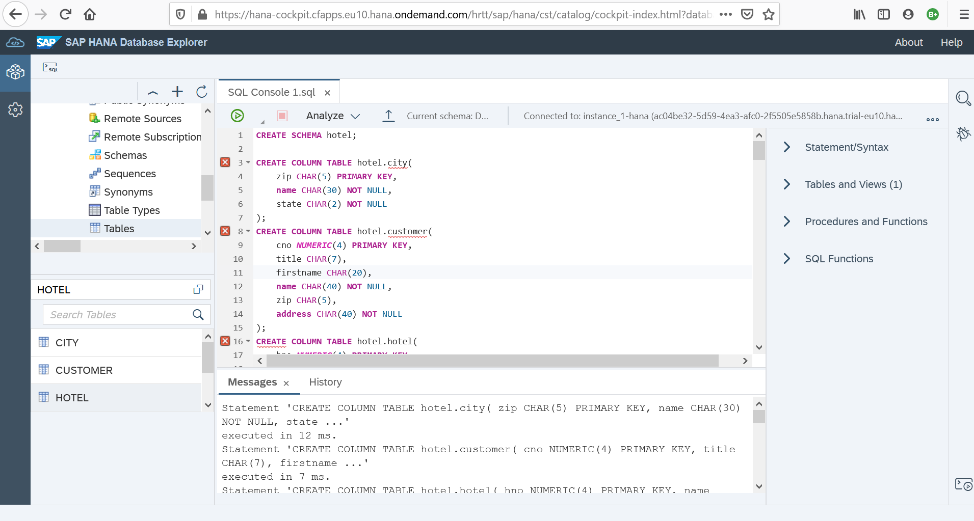
Task: Switch to the History tab
Action: point(325,382)
